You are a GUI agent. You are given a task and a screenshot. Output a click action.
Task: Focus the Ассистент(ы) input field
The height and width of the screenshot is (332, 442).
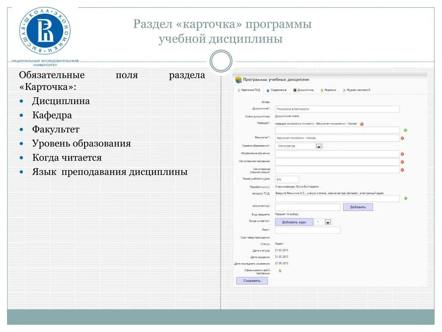click(x=307, y=207)
